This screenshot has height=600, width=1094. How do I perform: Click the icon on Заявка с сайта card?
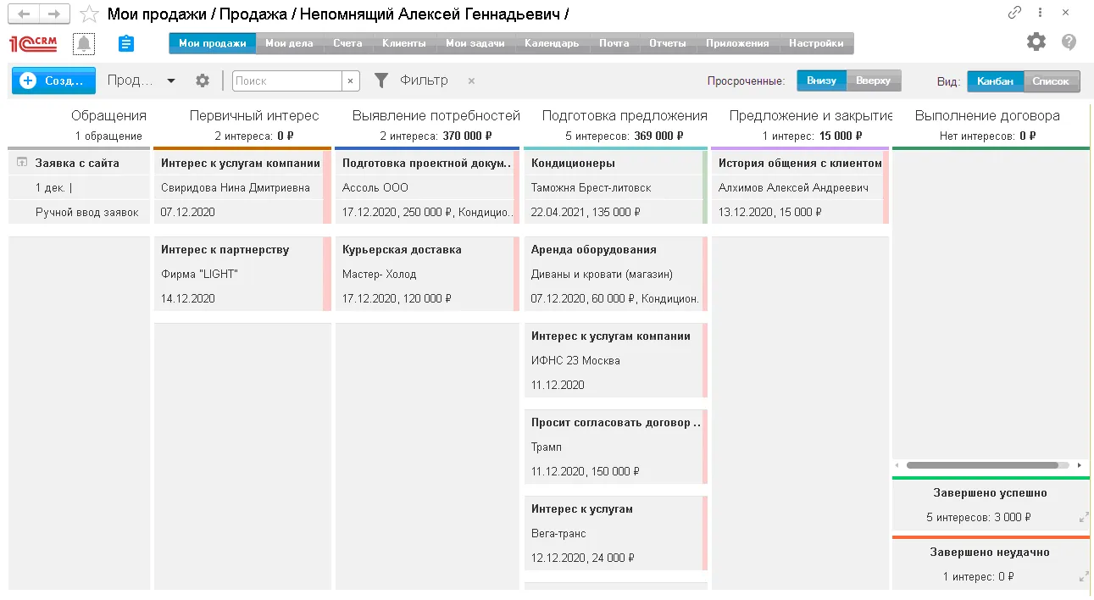pos(23,163)
